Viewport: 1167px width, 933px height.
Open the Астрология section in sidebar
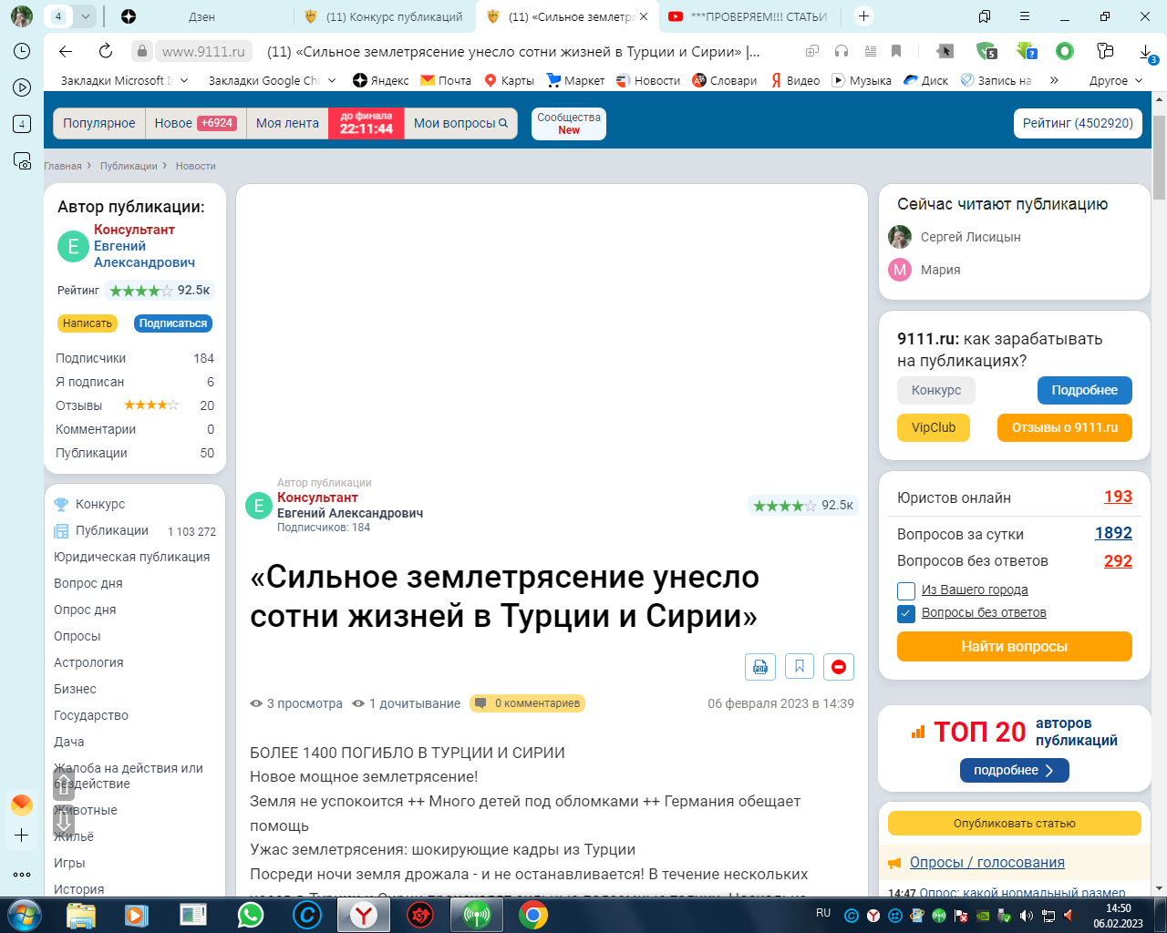[x=89, y=662]
